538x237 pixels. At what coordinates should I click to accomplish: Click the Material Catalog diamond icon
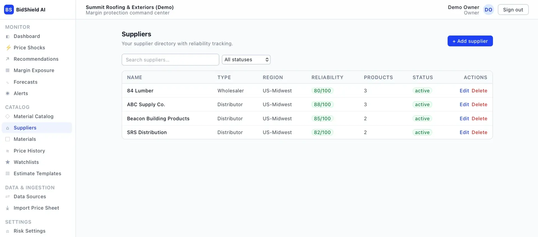8,116
